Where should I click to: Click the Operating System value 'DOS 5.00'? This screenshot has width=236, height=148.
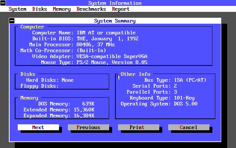click(186, 104)
